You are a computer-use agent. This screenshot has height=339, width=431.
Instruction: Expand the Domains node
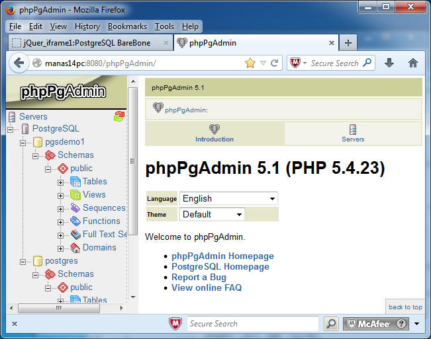point(60,248)
